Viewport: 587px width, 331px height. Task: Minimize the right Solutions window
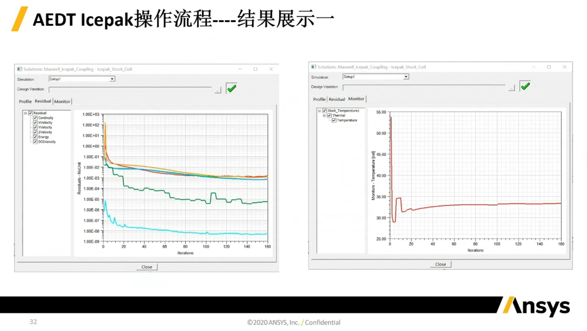coord(534,67)
